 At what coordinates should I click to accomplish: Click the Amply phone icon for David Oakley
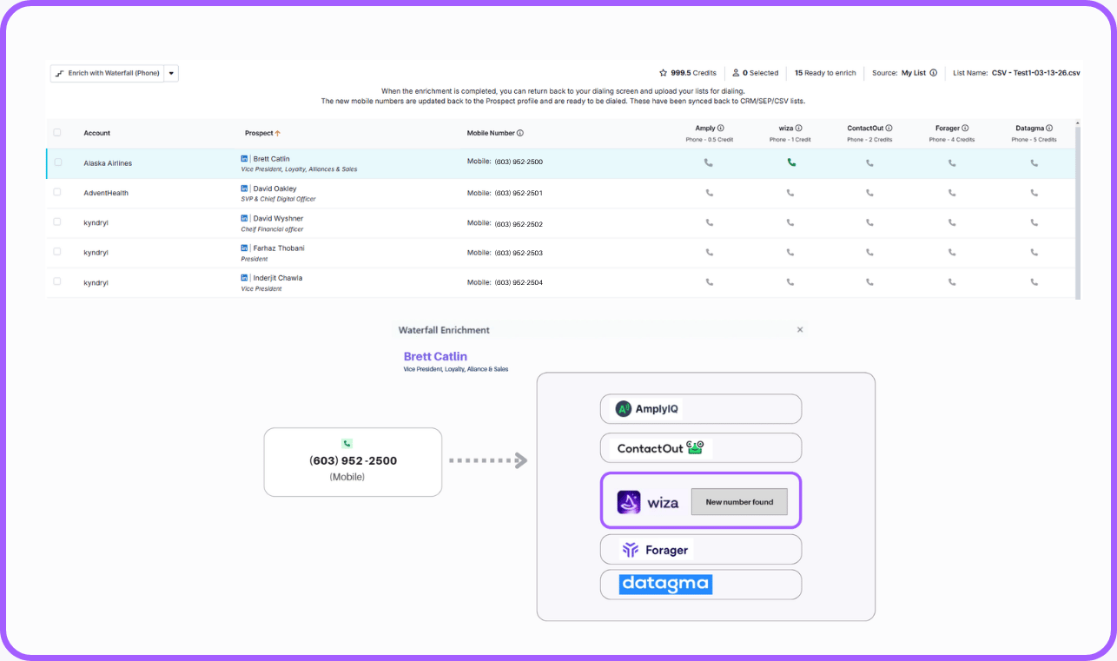709,193
